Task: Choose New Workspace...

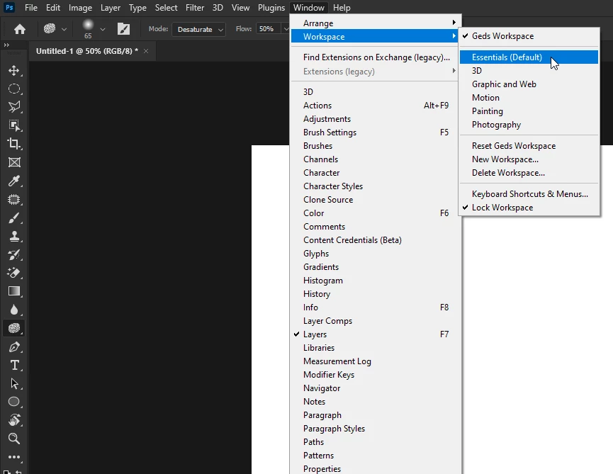Action: [x=529, y=159]
